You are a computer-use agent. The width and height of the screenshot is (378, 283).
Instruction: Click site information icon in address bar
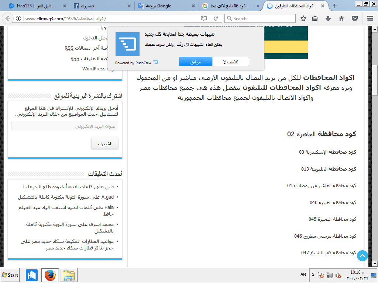pos(18,18)
